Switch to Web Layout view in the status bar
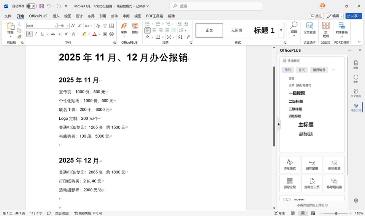The image size is (365, 216). pyautogui.click(x=313, y=213)
